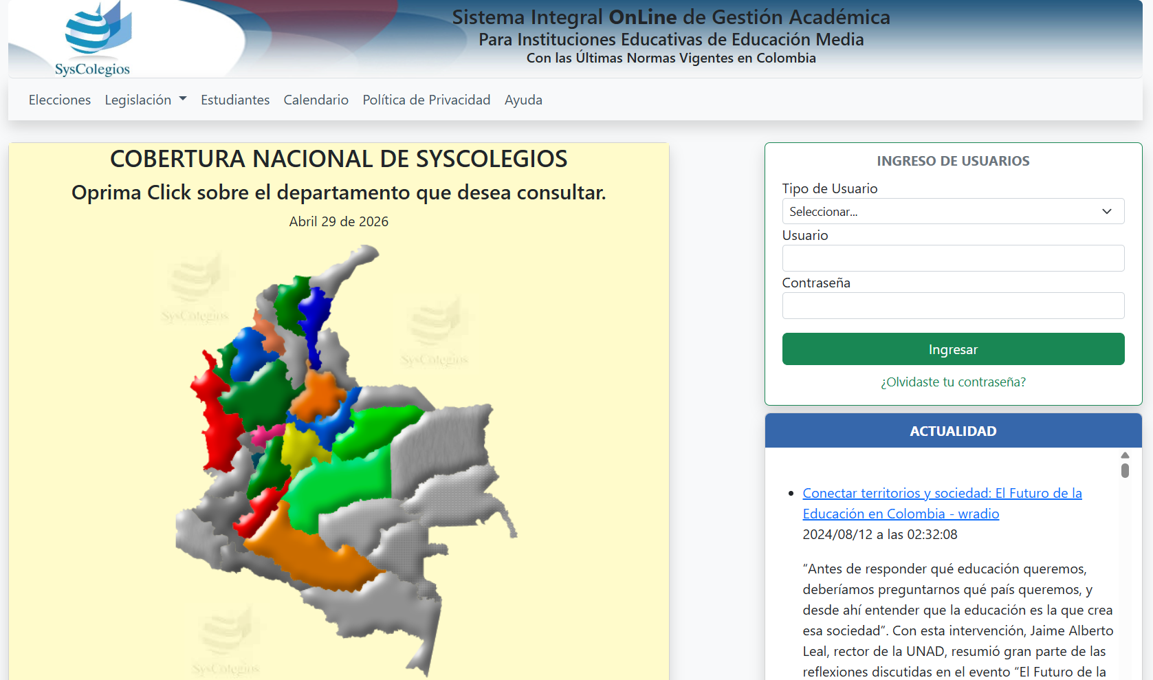Viewport: 1153px width, 680px height.
Task: Open the Tipo de Usuario dropdown
Action: [x=953, y=211]
